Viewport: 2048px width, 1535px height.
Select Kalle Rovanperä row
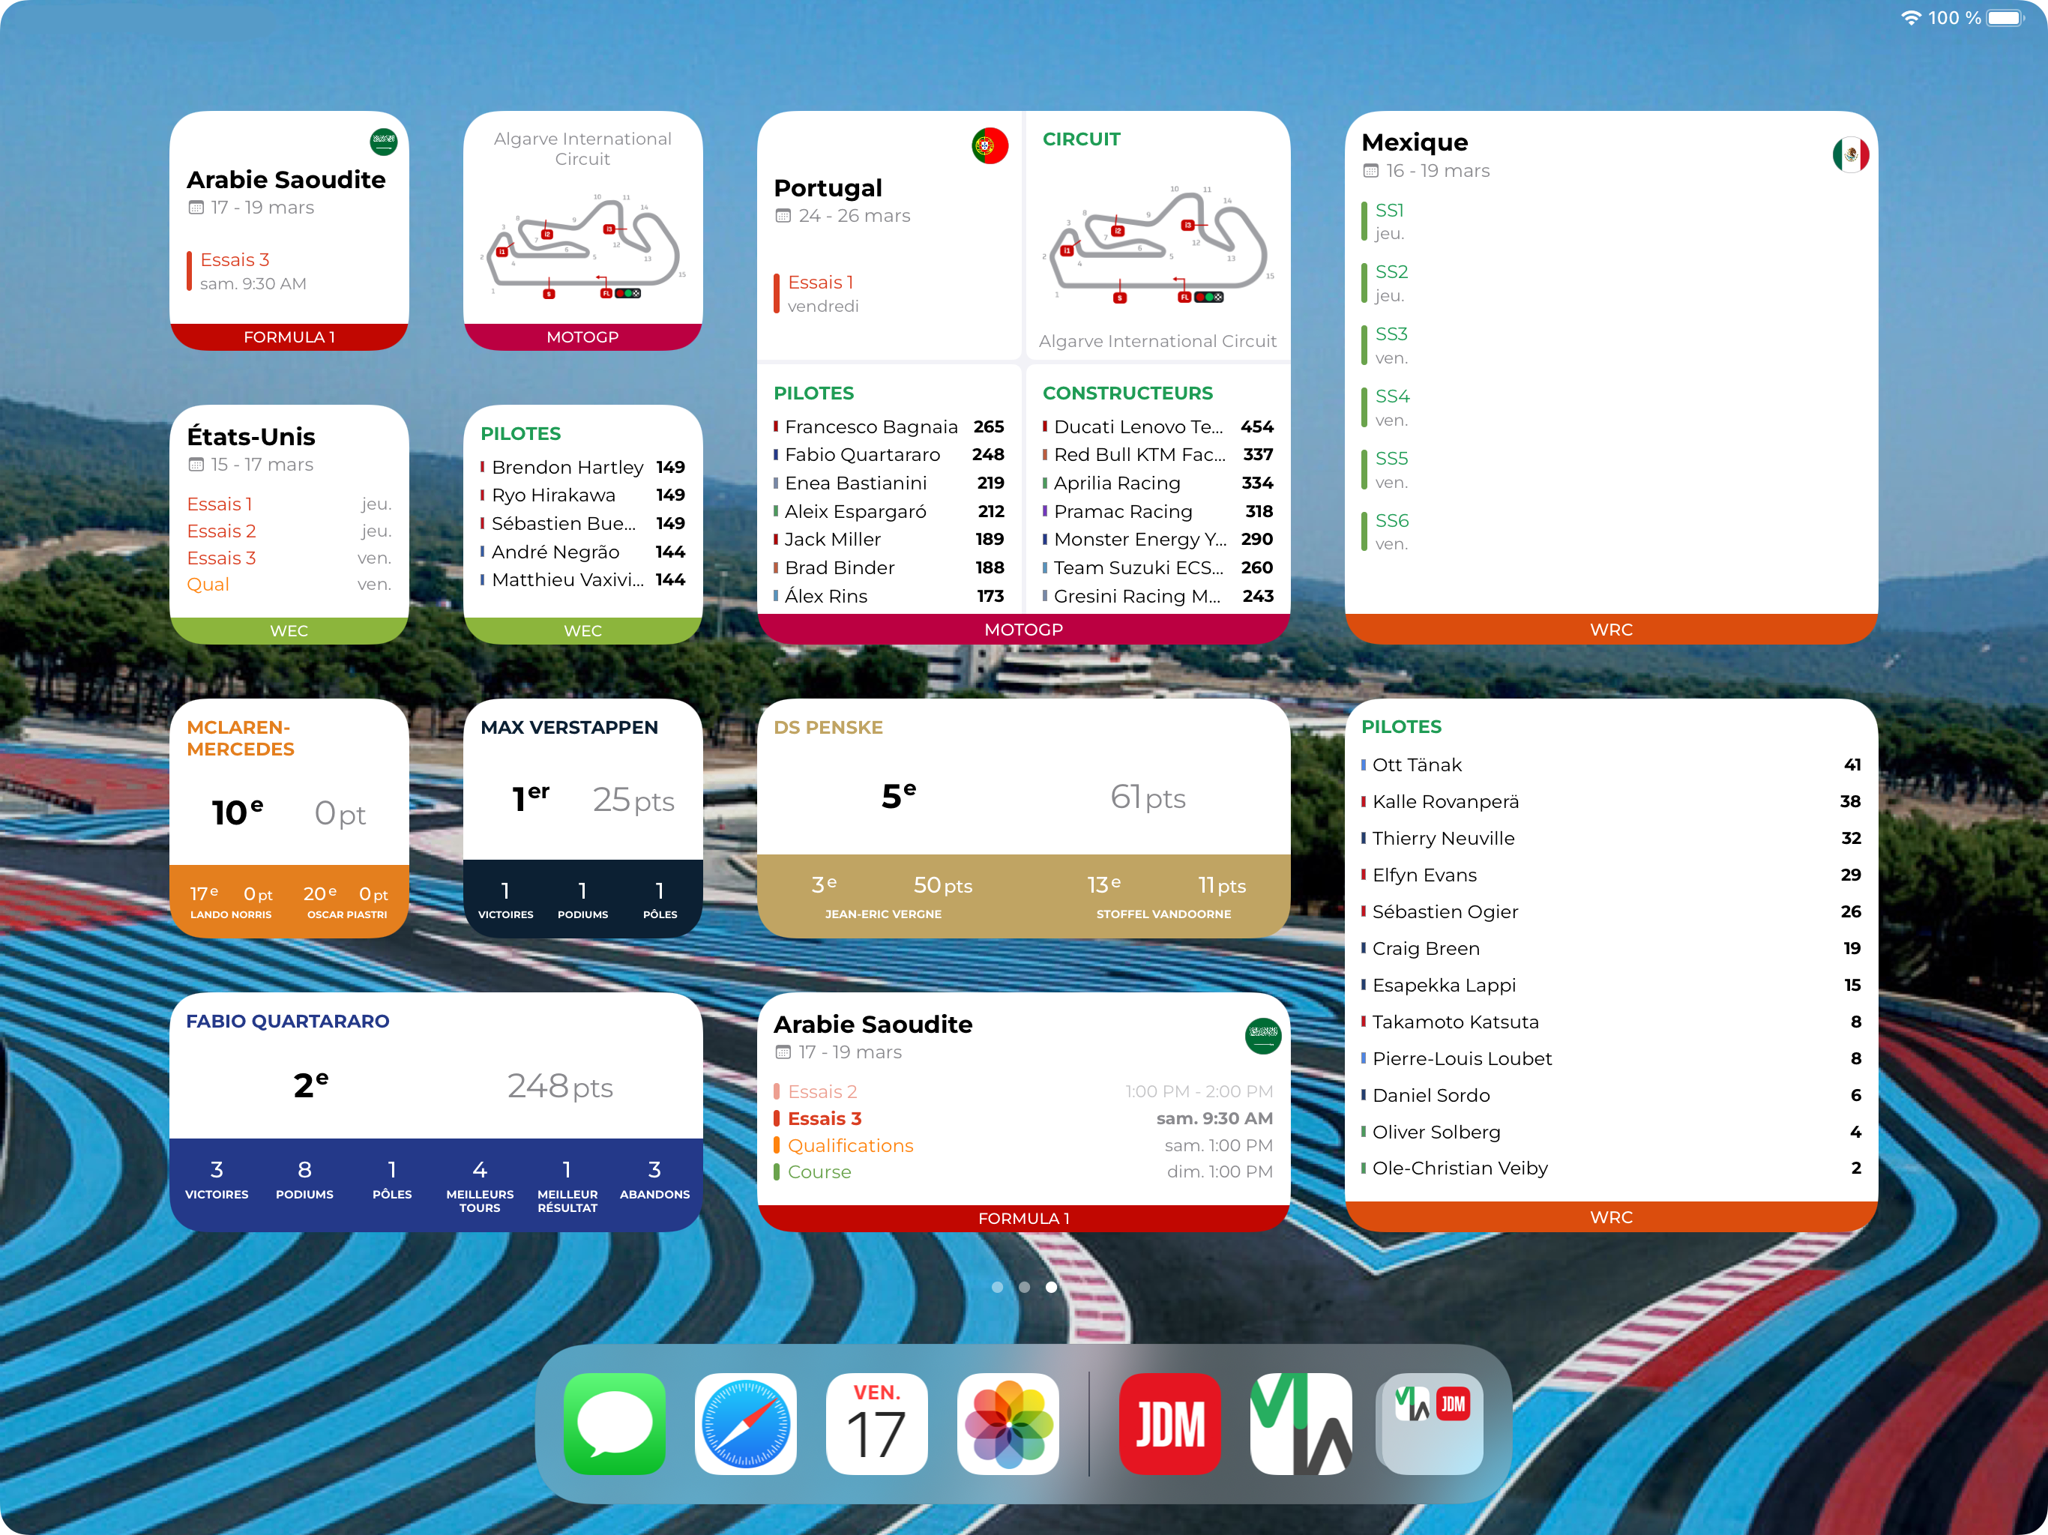point(1611,802)
